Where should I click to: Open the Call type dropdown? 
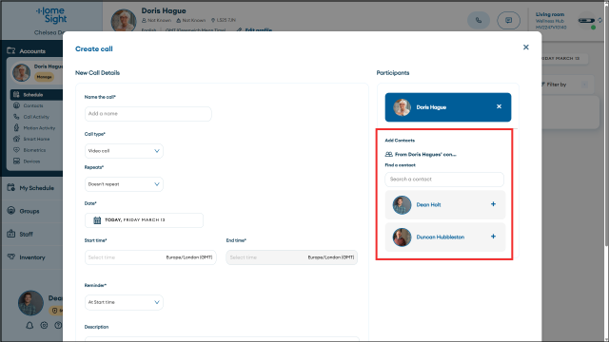coord(124,151)
